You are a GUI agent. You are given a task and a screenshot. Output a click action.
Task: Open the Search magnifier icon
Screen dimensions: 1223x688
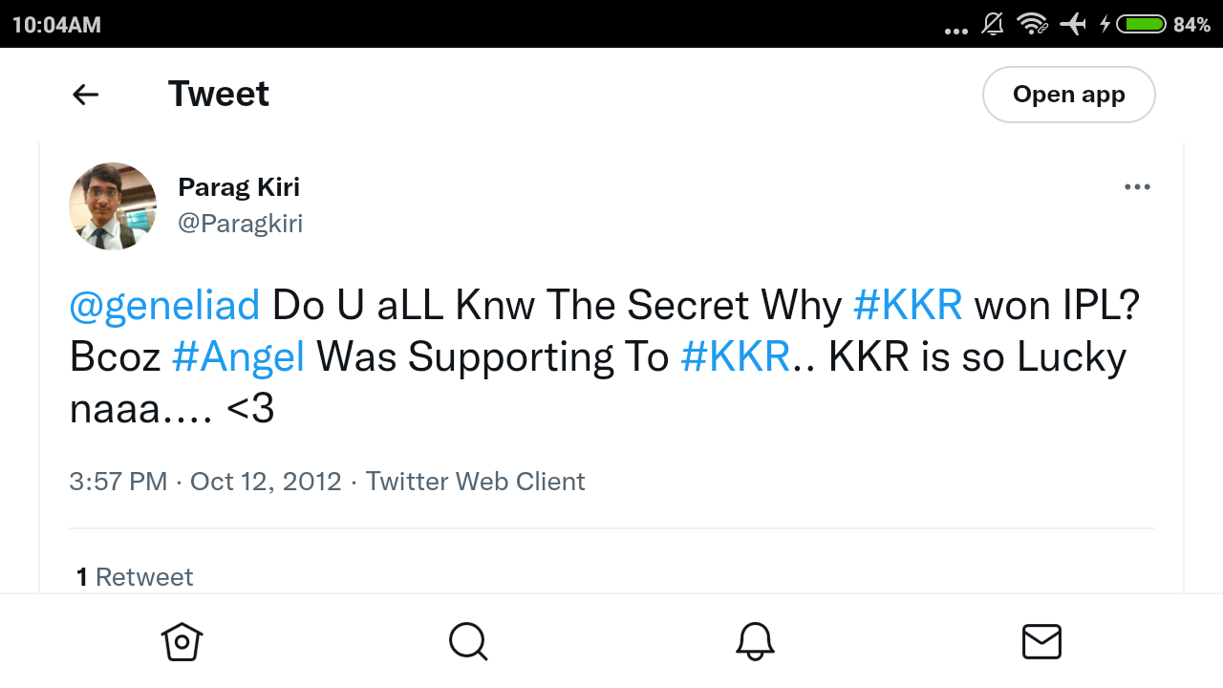(468, 641)
